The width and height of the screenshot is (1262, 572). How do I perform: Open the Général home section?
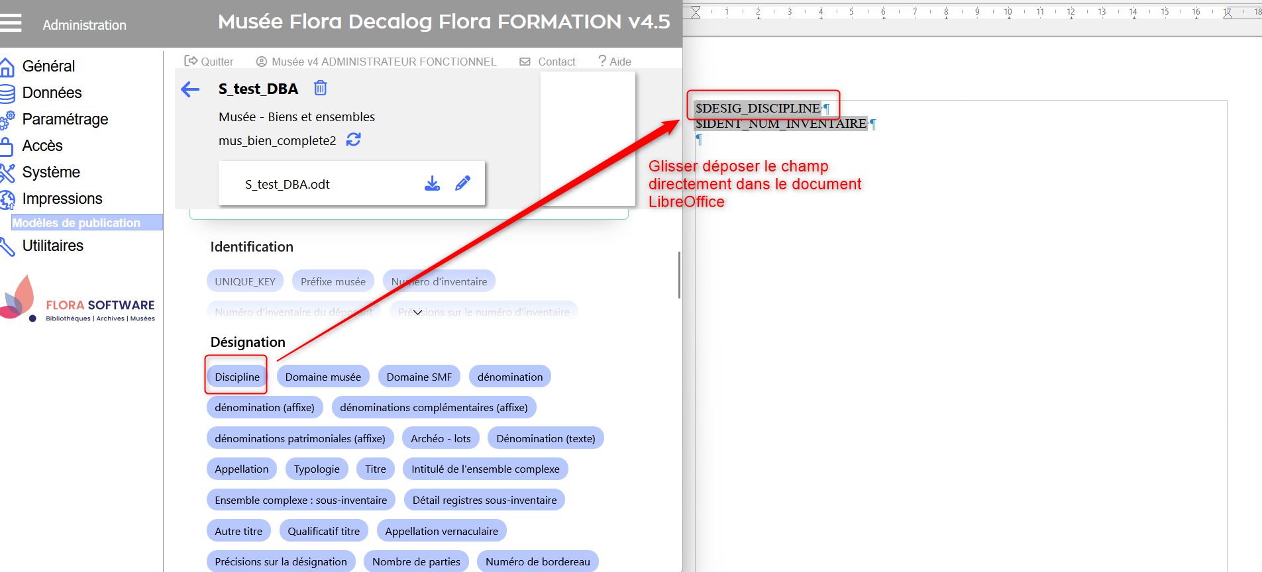click(48, 66)
